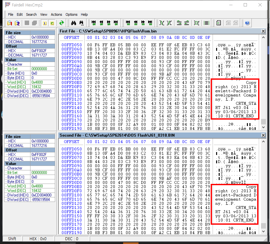
Task: Open the Edit menu
Action: [20, 14]
